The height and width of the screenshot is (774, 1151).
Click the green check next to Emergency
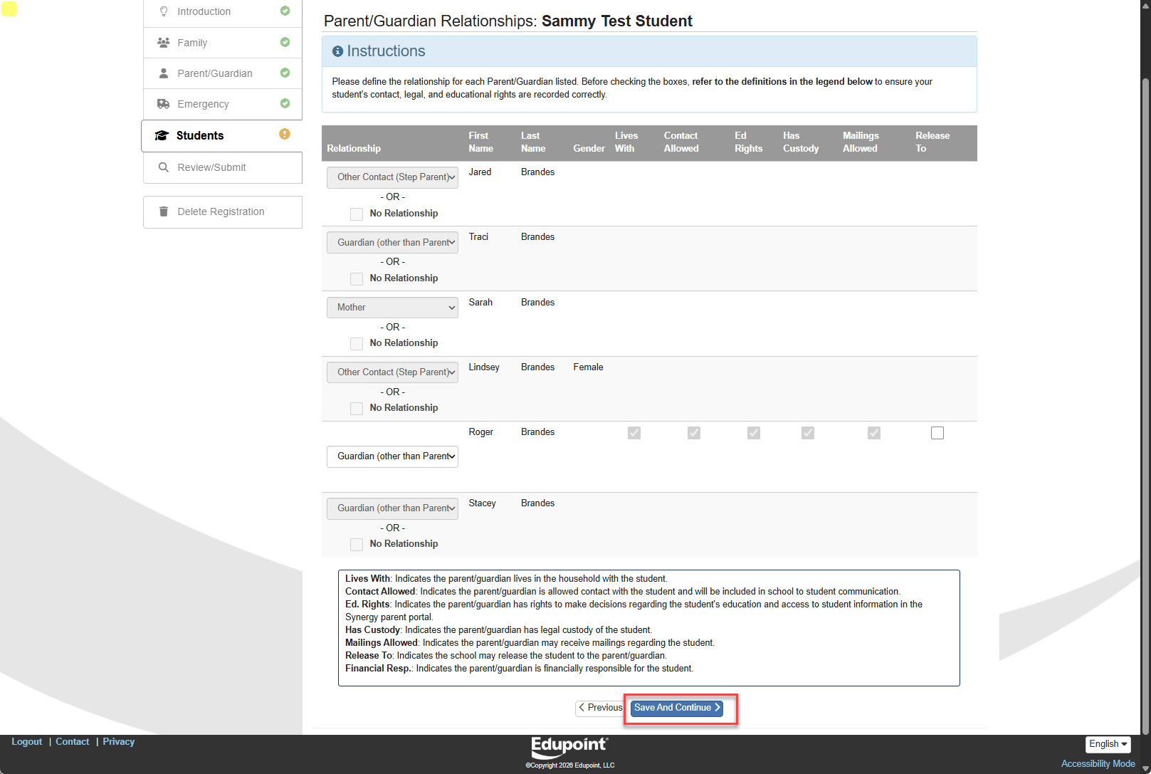click(285, 103)
